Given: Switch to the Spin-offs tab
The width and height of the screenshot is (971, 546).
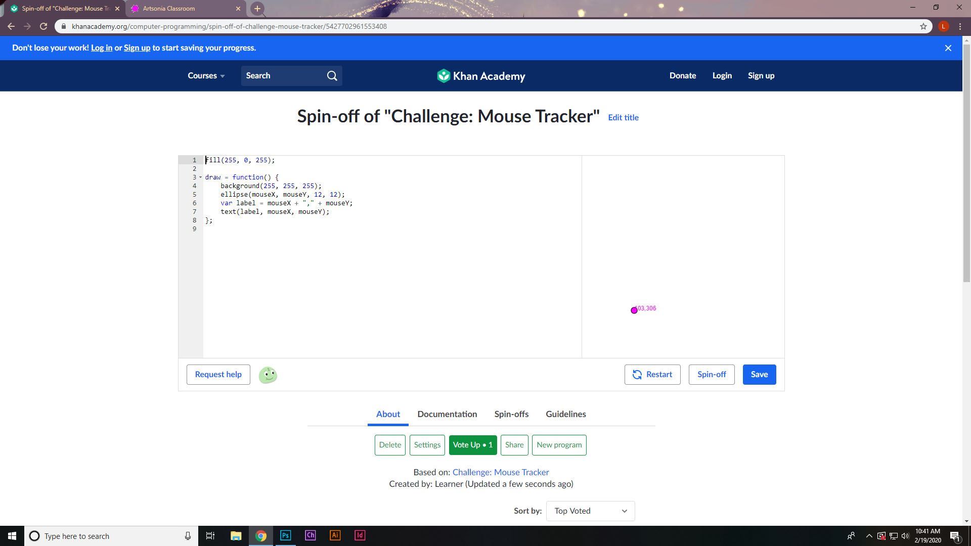Looking at the screenshot, I should [x=511, y=414].
